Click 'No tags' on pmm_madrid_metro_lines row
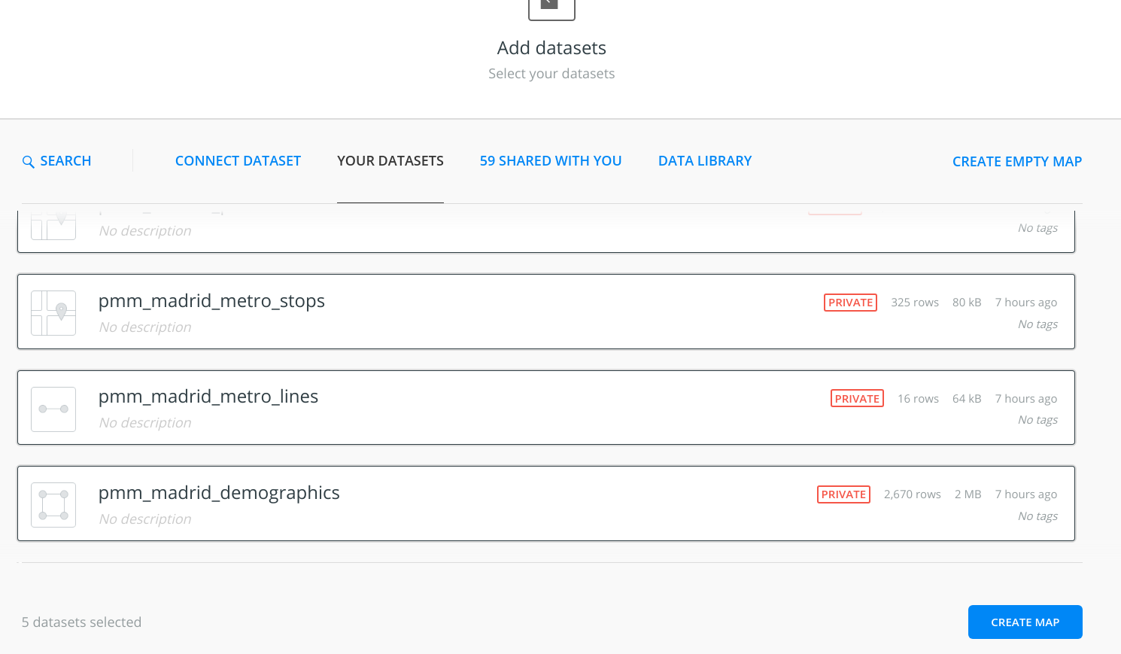The image size is (1121, 654). (1037, 420)
